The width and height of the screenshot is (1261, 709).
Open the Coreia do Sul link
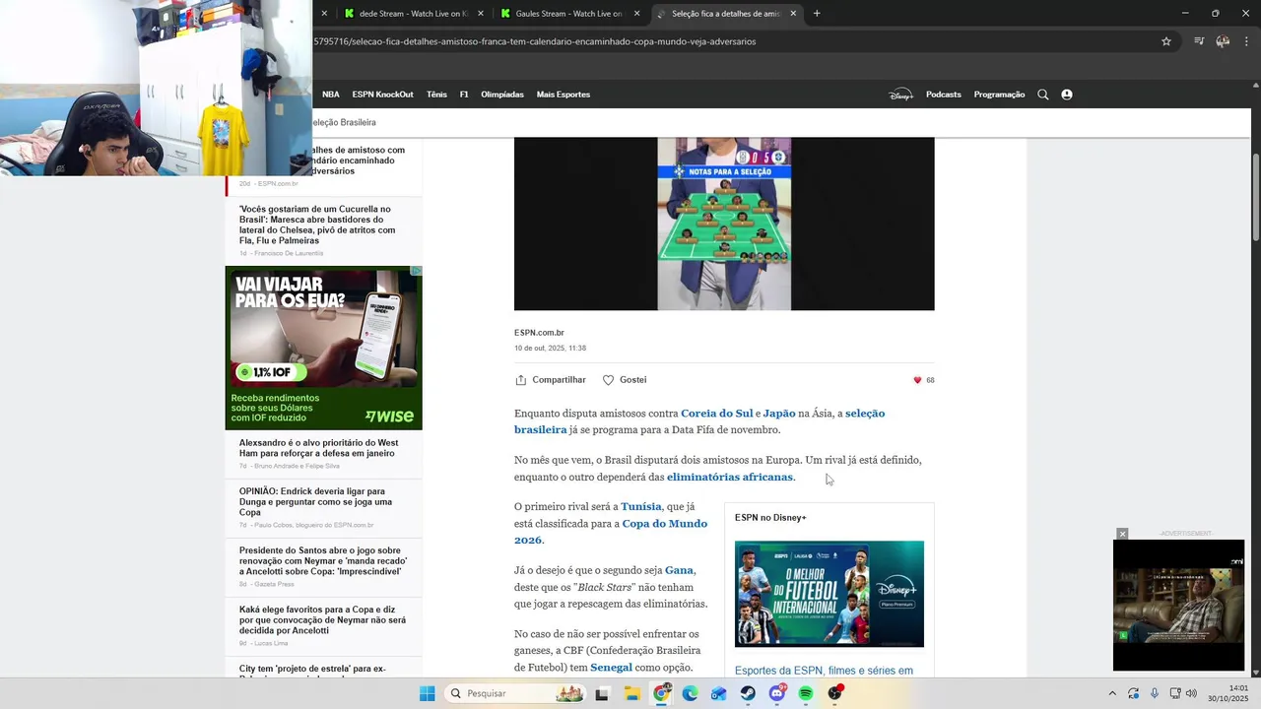click(x=716, y=414)
